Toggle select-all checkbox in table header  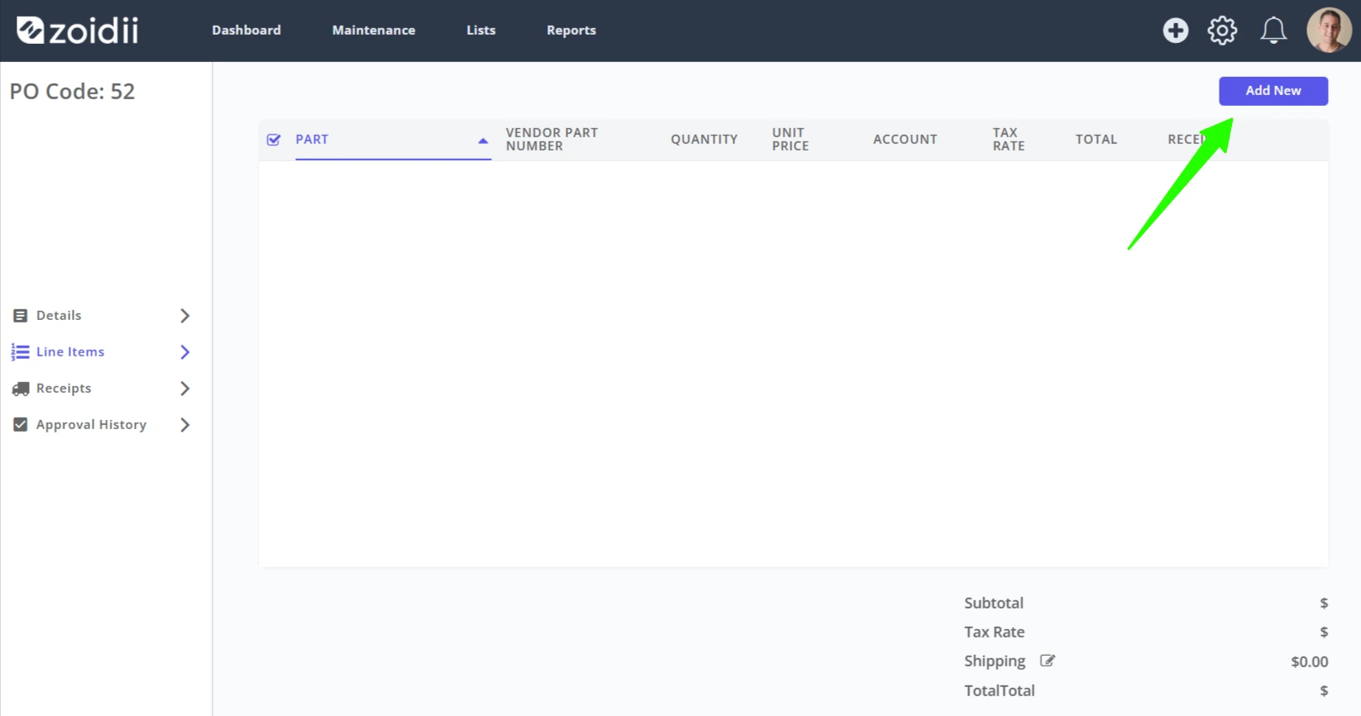point(274,140)
